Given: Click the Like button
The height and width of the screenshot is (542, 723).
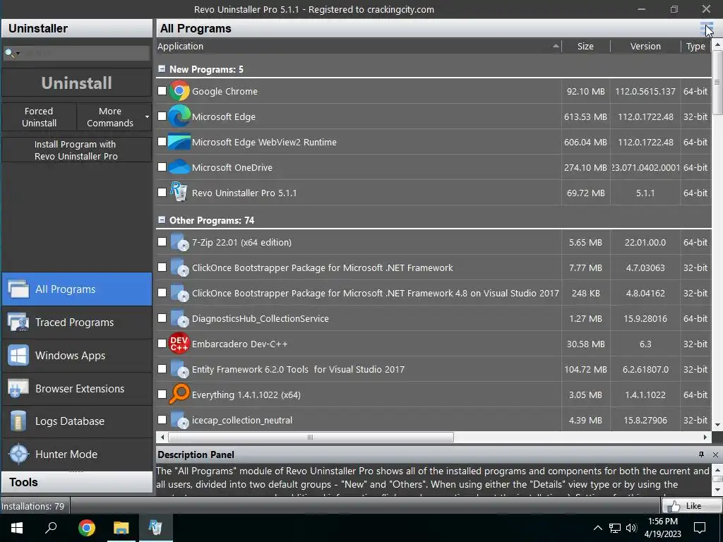Looking at the screenshot, I should click(691, 505).
